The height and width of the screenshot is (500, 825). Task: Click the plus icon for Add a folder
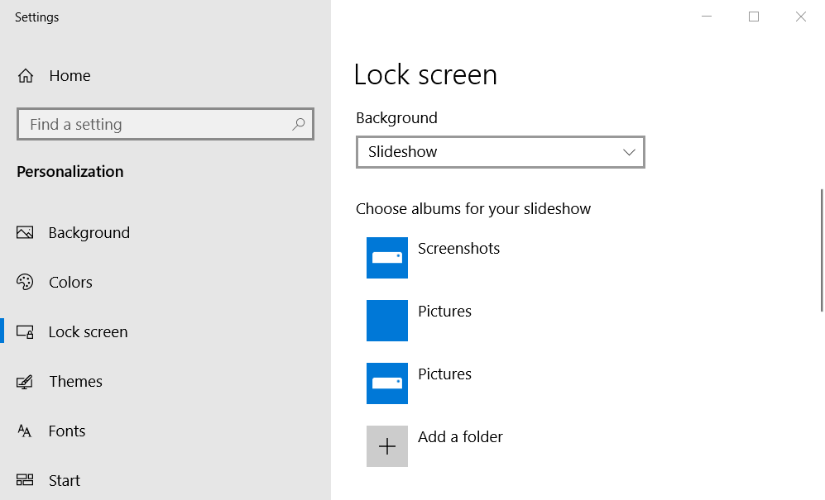(386, 445)
